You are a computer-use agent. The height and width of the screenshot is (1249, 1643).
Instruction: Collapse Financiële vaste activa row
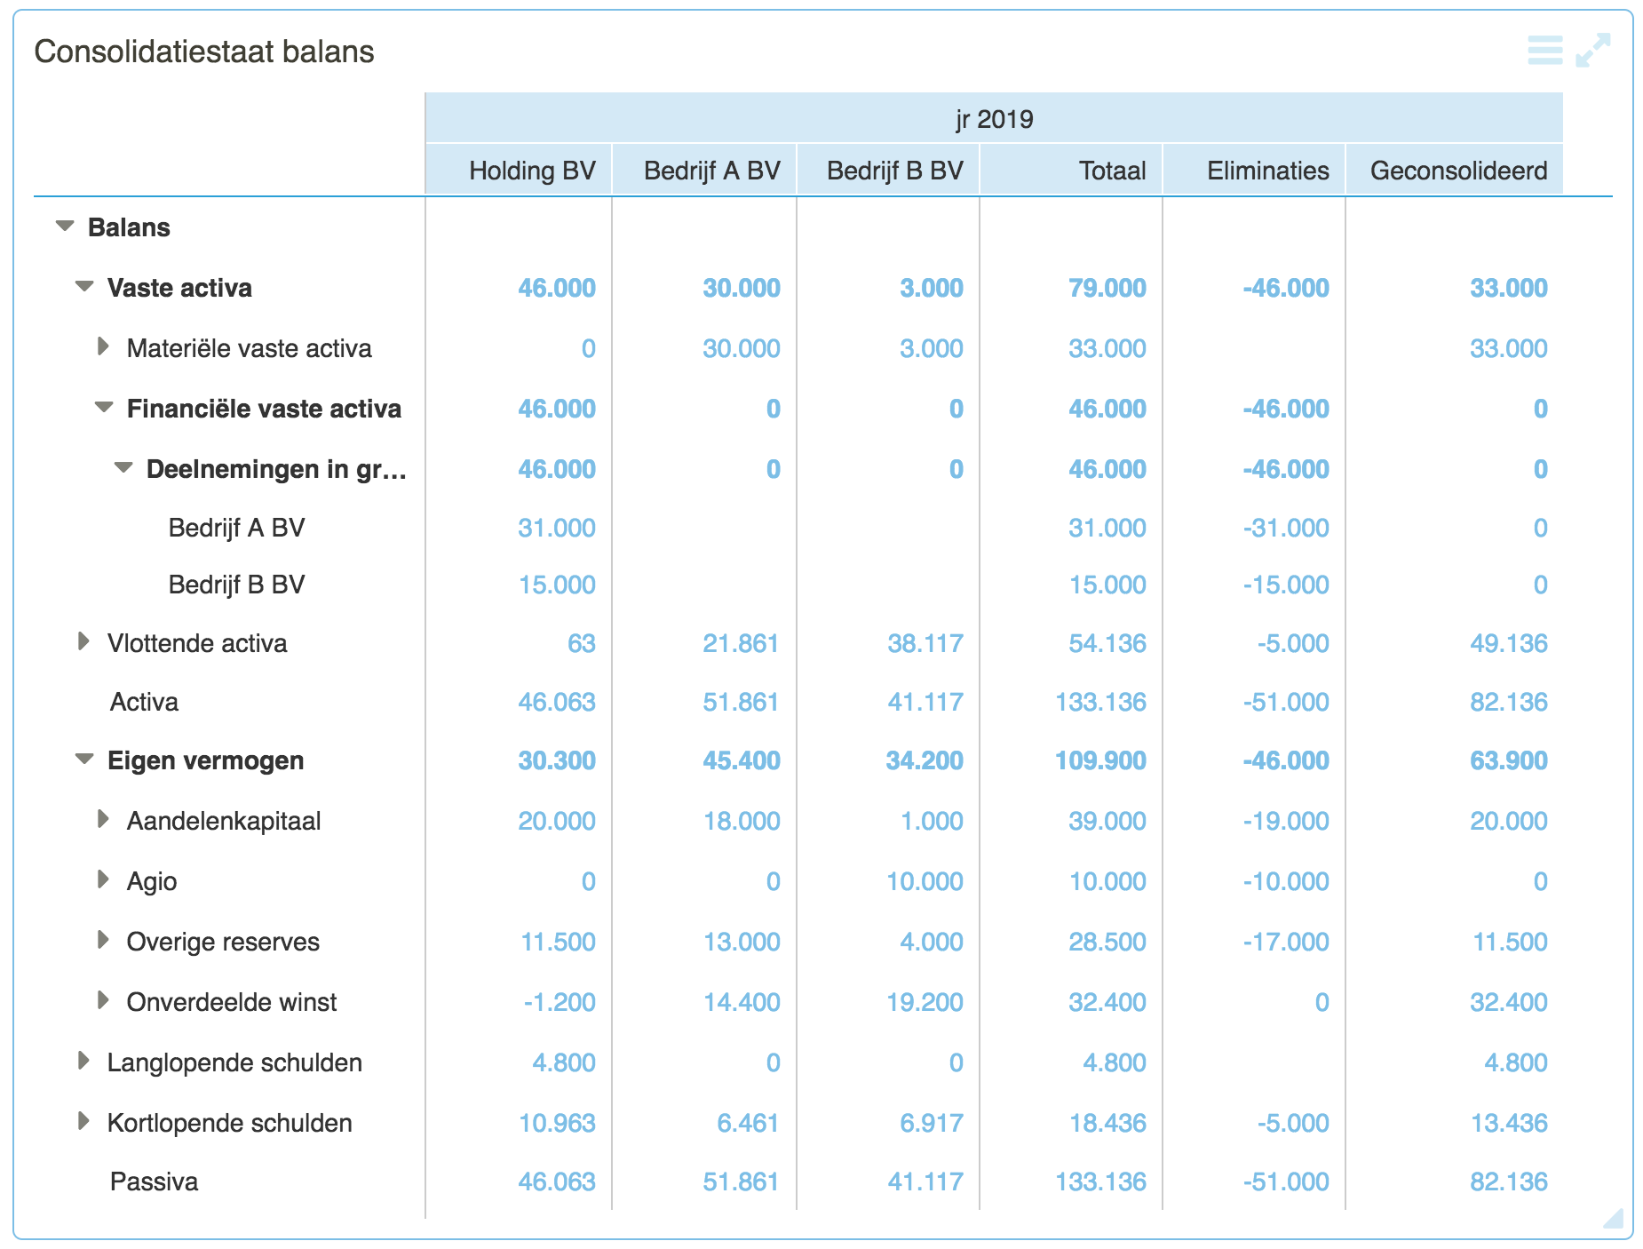[104, 408]
